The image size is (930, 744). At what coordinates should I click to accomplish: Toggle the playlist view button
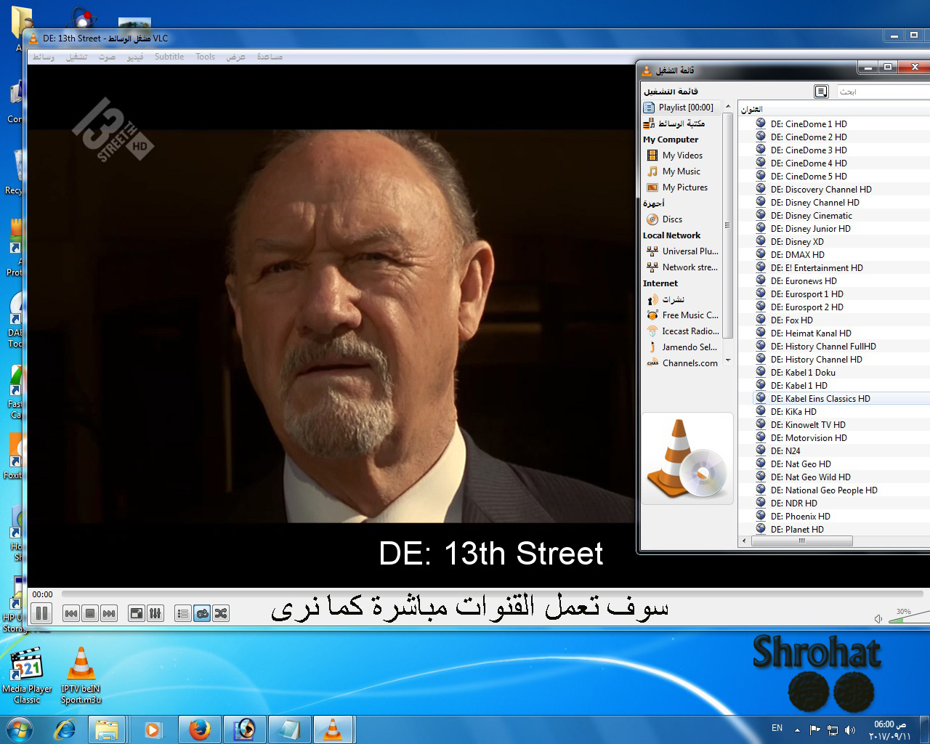(x=183, y=613)
